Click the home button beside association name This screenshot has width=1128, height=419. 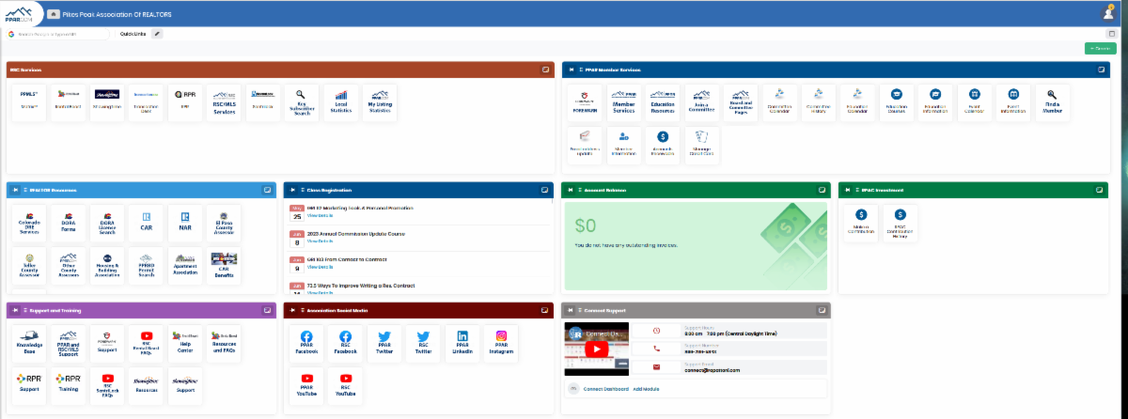tap(54, 13)
